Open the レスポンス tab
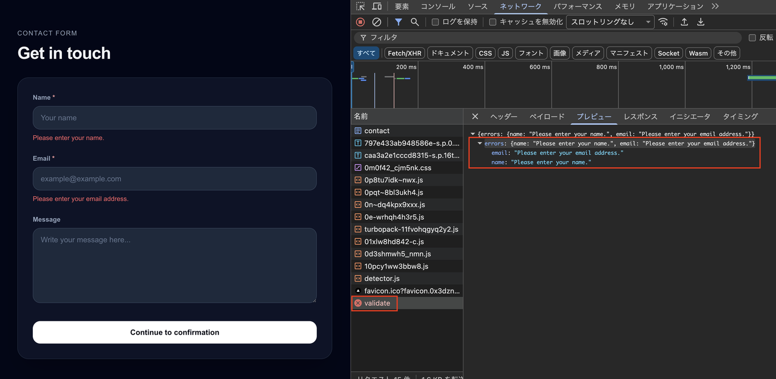Screen dimensions: 776x379 click(640, 116)
